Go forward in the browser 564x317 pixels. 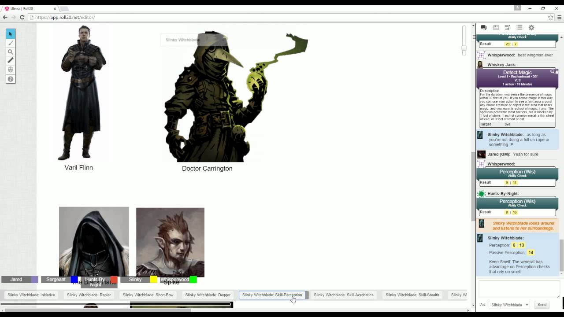(x=13, y=17)
